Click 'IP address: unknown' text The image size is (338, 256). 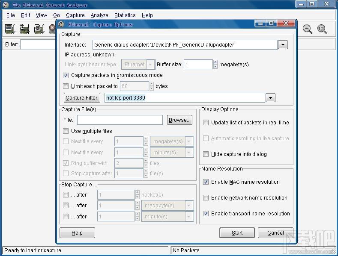pos(90,54)
